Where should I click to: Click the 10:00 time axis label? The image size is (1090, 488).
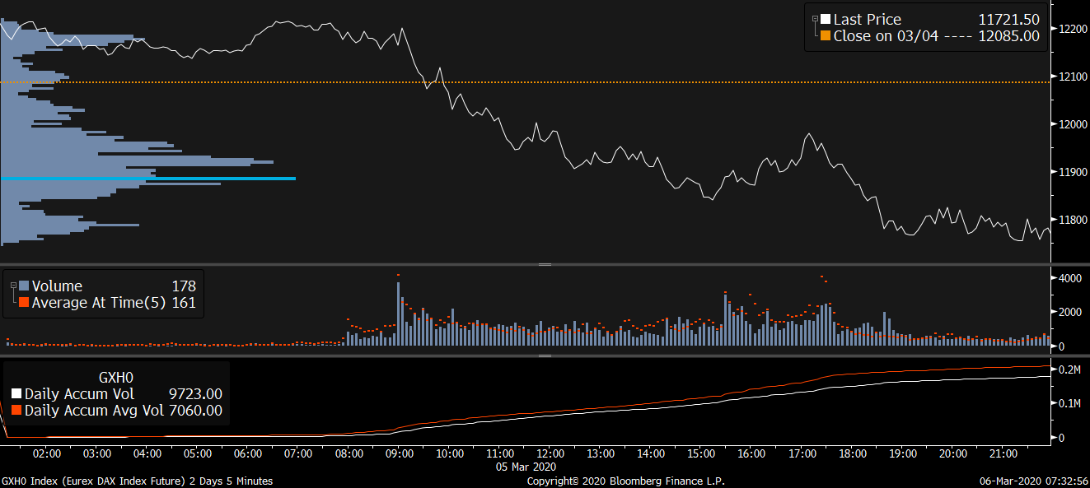click(x=450, y=453)
